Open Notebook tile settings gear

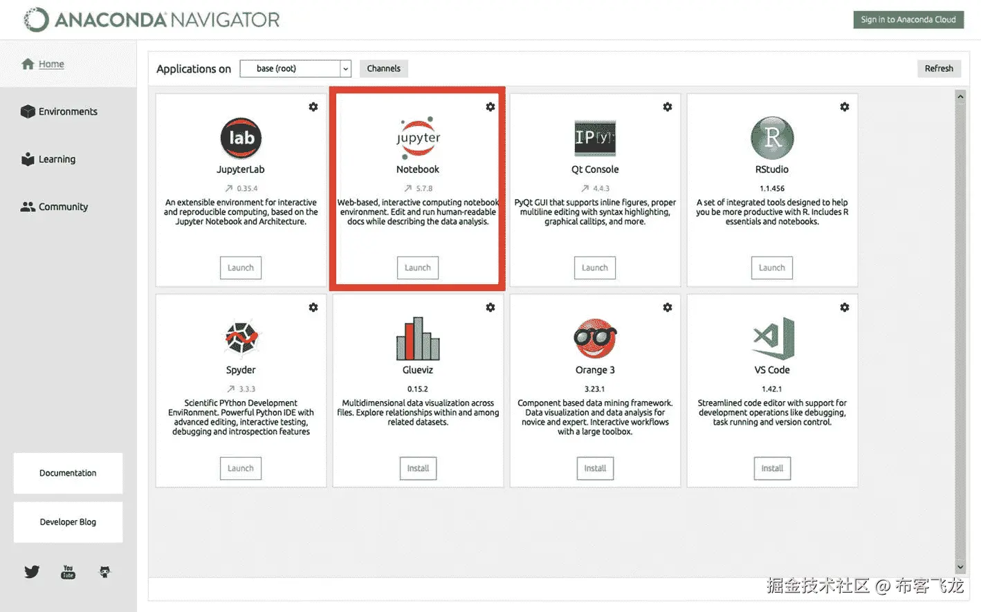coord(490,107)
